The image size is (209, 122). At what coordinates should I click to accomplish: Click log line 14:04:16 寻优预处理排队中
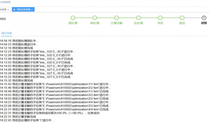point(19,41)
